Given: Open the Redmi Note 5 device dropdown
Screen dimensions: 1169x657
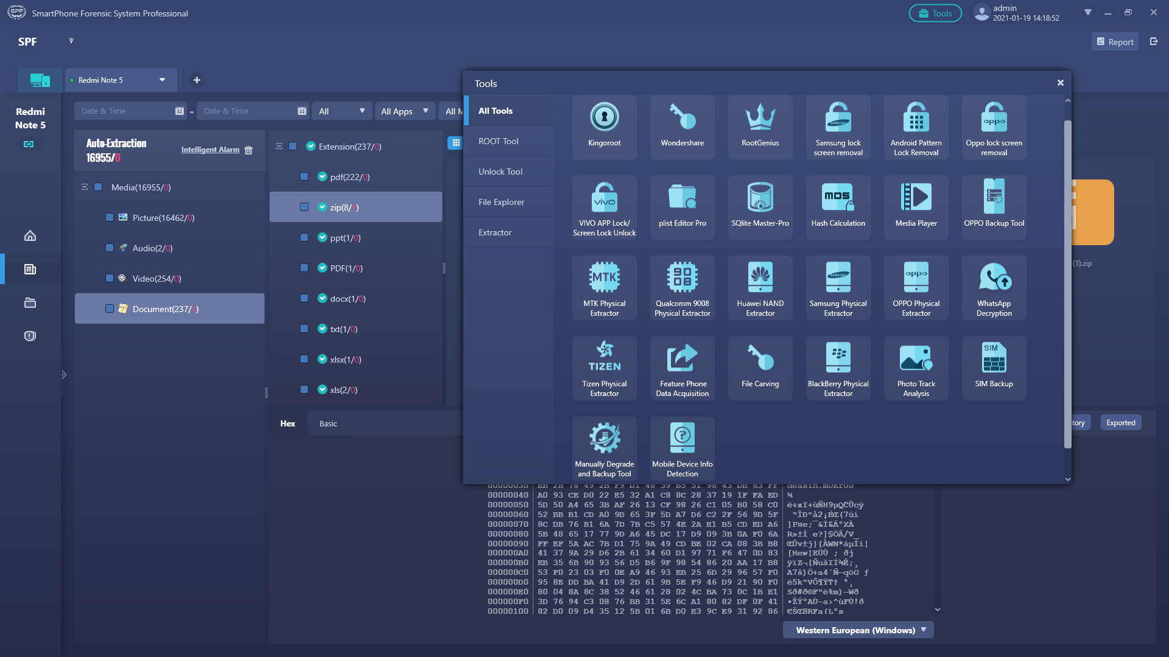Looking at the screenshot, I should (162, 80).
